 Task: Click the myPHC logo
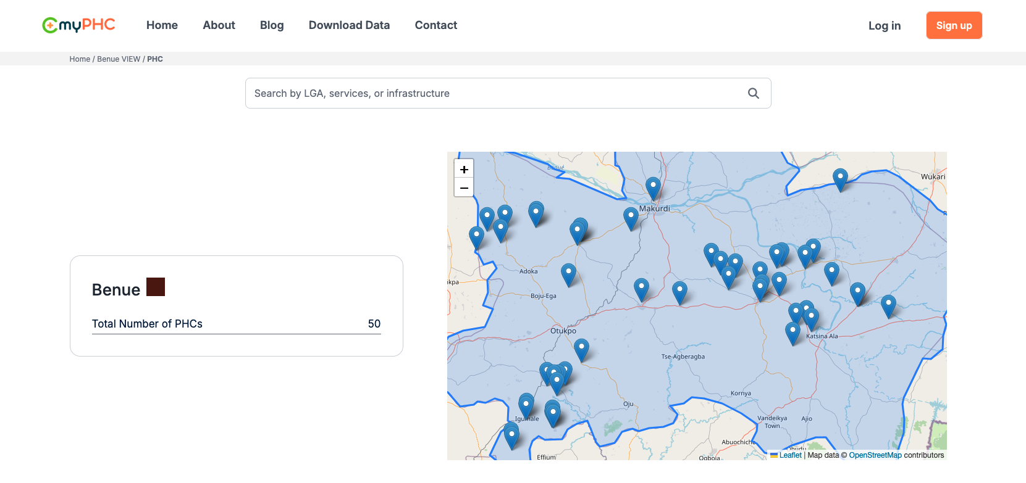pos(78,25)
